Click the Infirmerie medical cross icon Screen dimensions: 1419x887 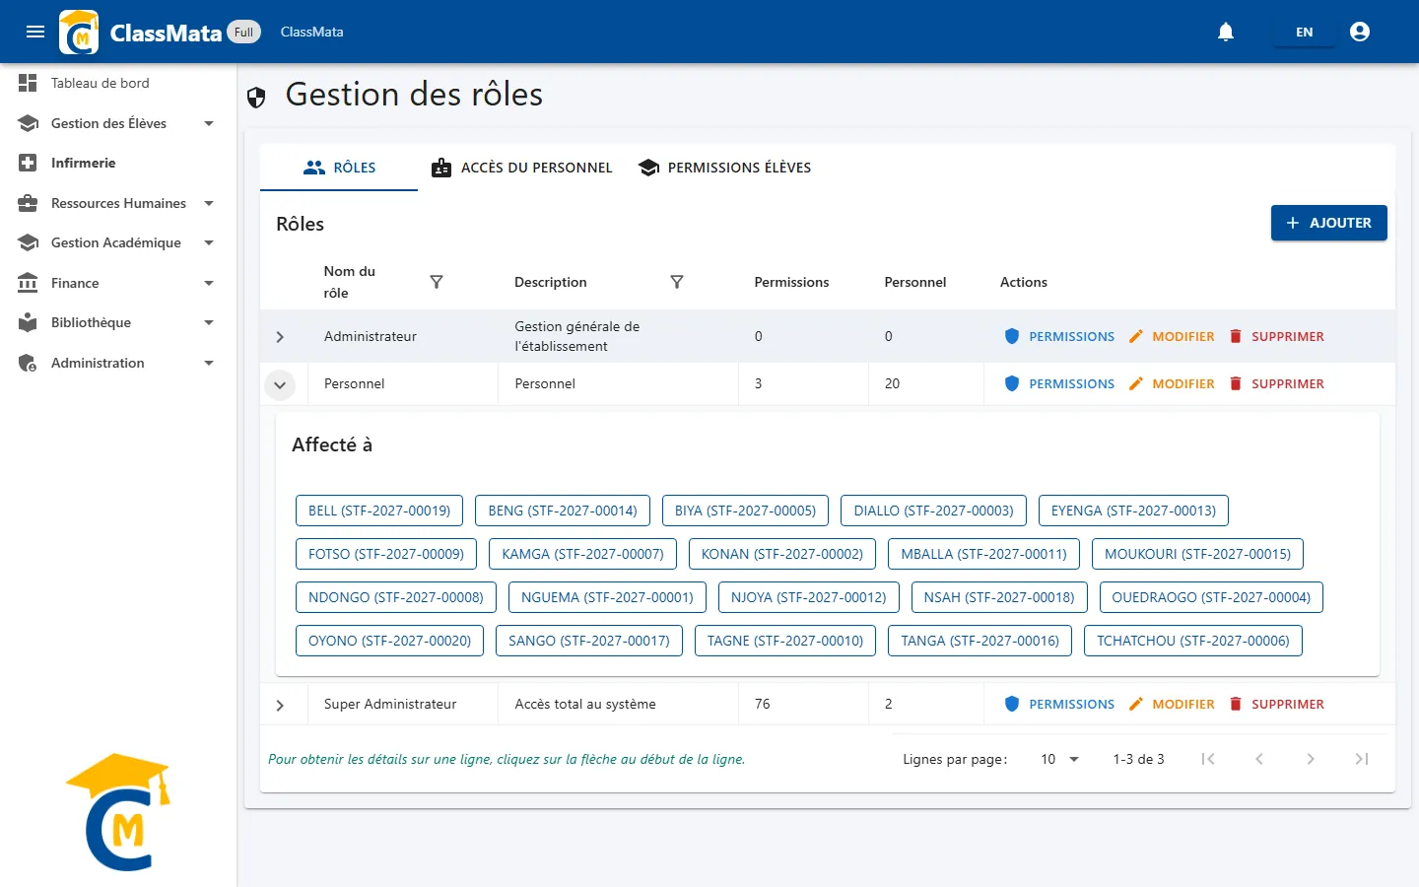[x=28, y=163]
